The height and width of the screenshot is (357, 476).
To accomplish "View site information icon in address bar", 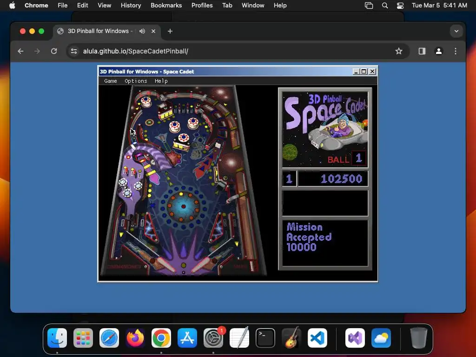I will 74,51.
